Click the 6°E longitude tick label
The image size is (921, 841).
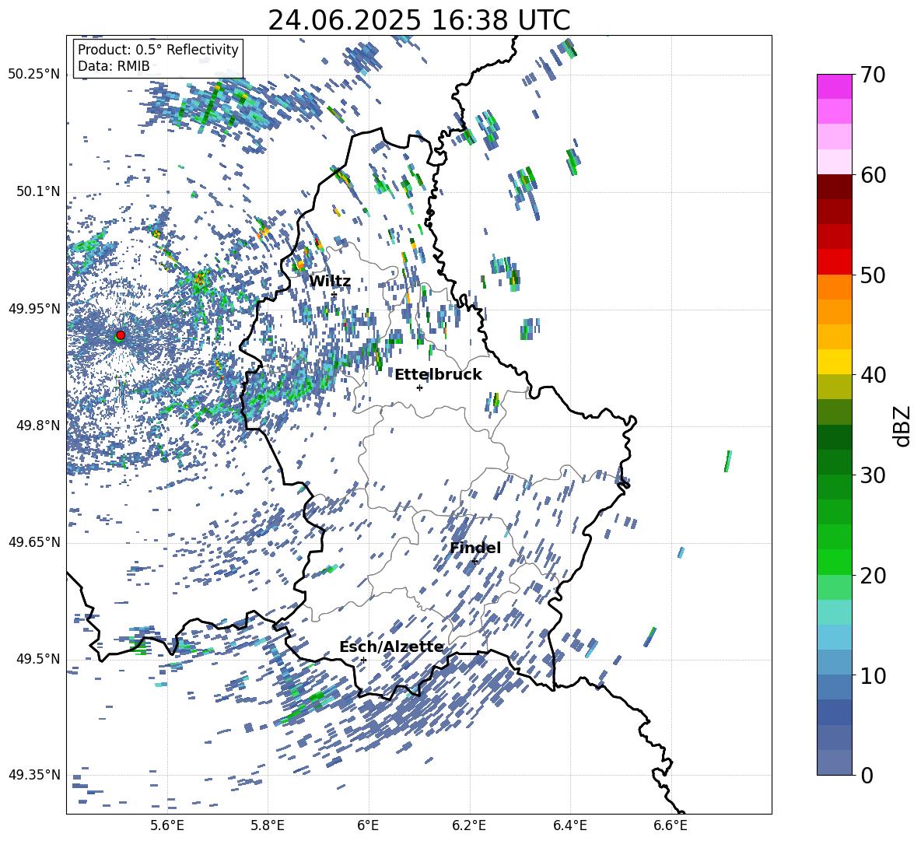point(368,825)
